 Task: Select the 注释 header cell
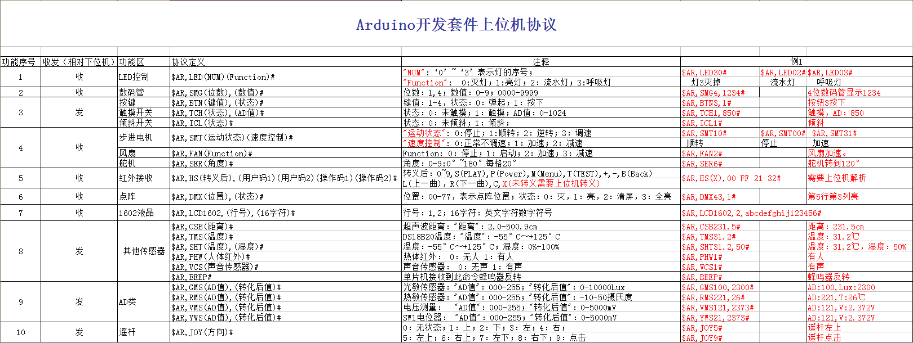541,62
